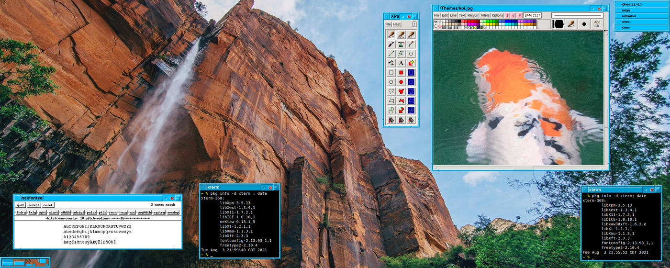Screen dimensions: 670x268
Task: Open the Filters menu in canvas window
Action: (x=485, y=15)
